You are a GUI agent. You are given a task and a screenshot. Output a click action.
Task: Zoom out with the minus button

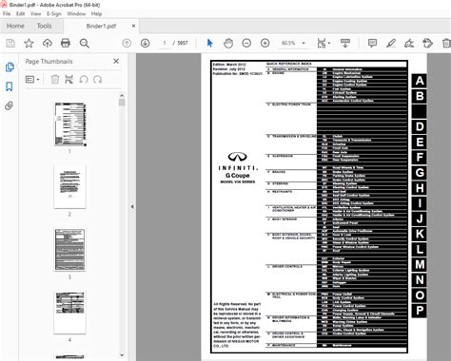[x=246, y=43]
